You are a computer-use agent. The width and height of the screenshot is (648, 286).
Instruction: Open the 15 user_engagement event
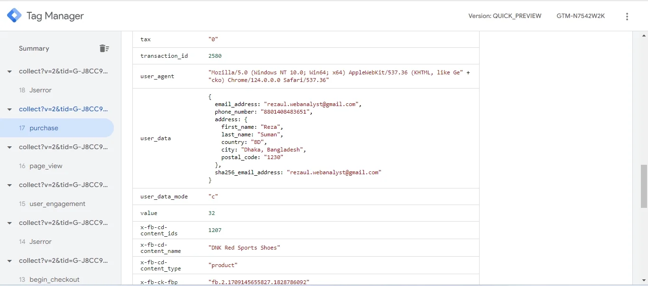57,204
